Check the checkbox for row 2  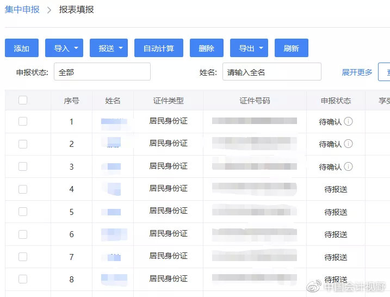click(23, 144)
